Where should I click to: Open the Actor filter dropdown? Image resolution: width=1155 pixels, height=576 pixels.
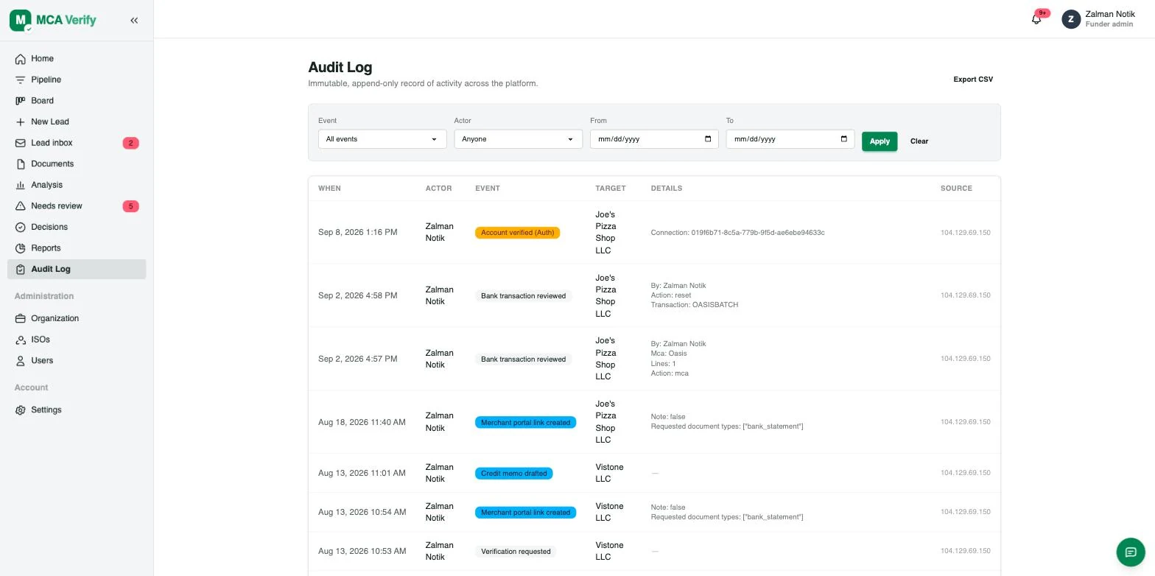[519, 138]
